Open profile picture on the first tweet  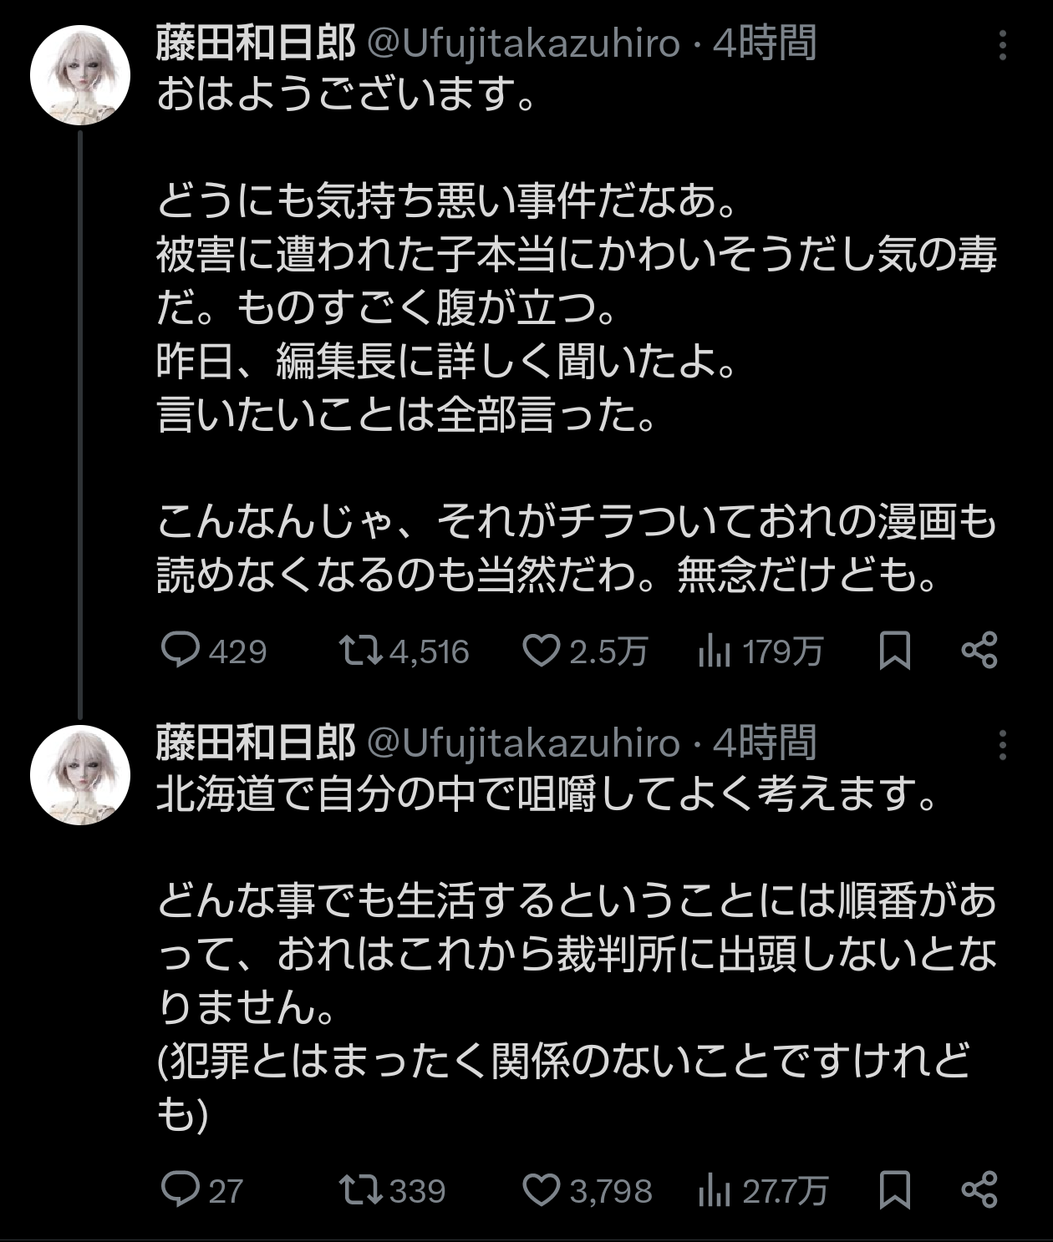pyautogui.click(x=80, y=75)
